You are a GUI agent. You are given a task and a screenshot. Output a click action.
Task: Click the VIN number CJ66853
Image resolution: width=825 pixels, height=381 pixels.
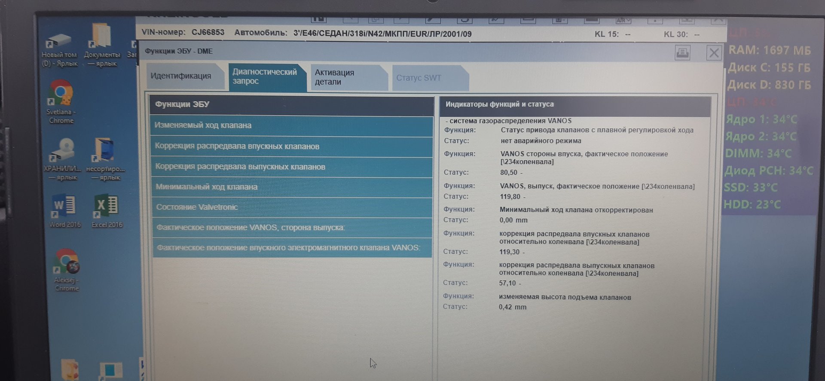[x=208, y=33]
